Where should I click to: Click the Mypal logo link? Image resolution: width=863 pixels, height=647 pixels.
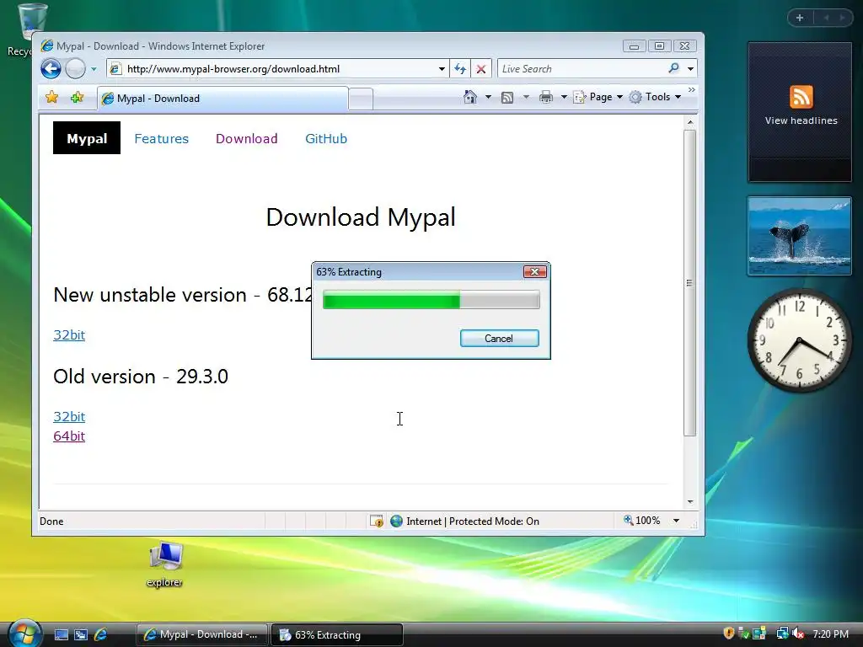[x=87, y=138]
